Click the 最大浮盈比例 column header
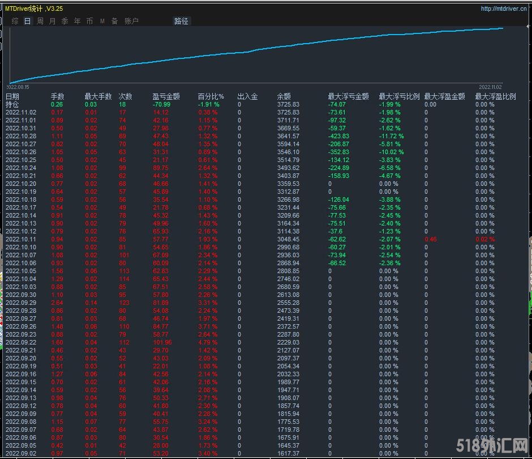Image resolution: width=532 pixels, height=459 pixels. tap(495, 96)
